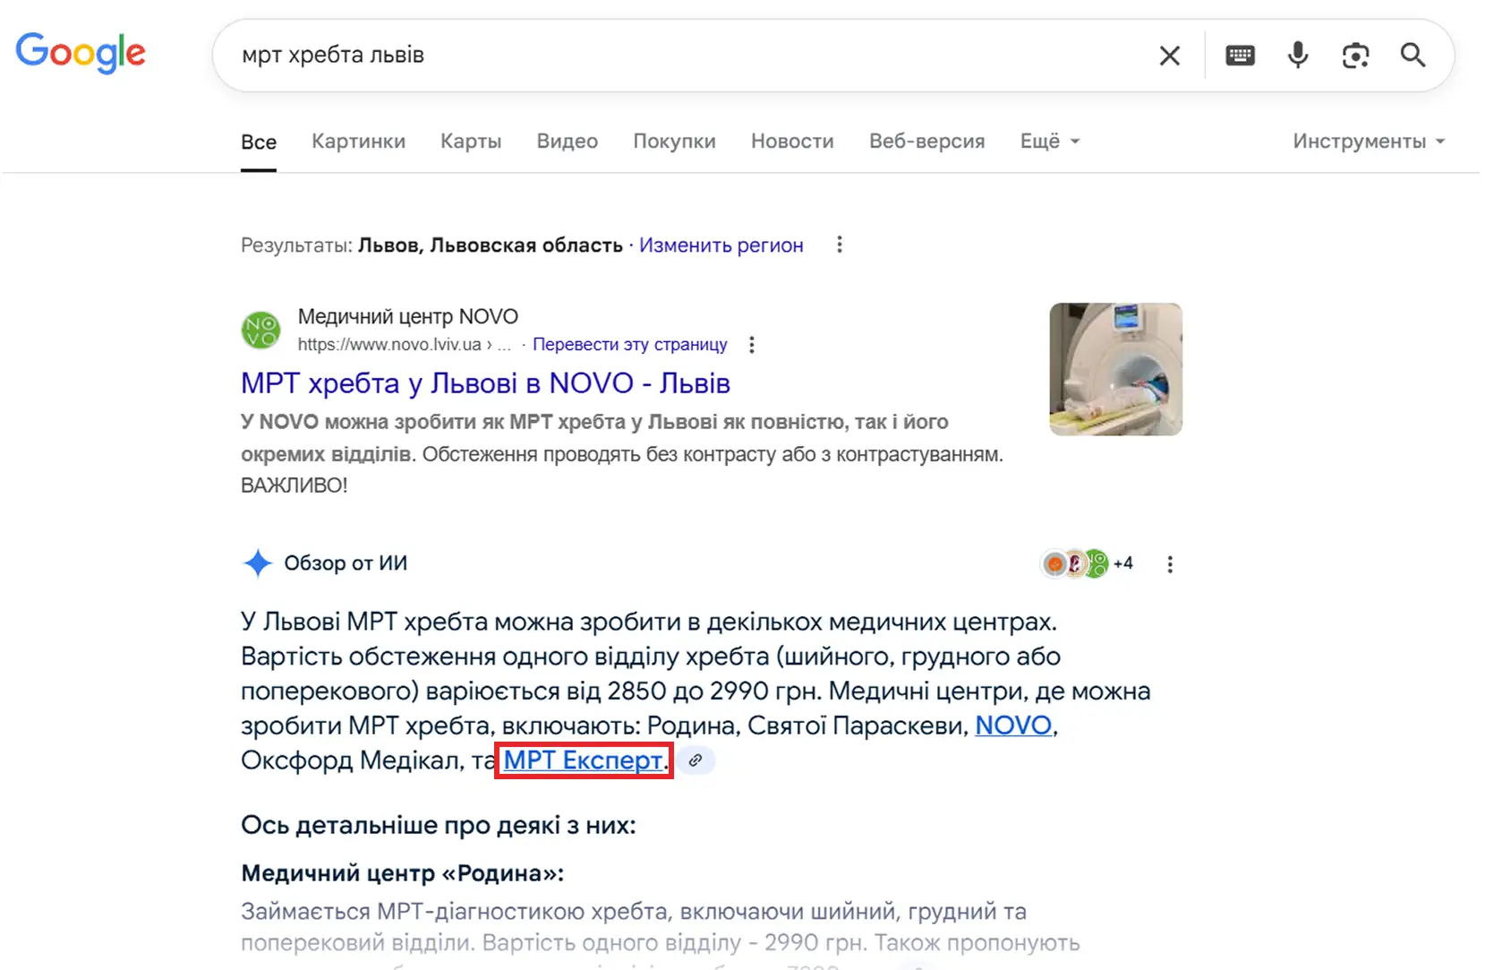Click the magnifying glass search button
Image resolution: width=1485 pixels, height=970 pixels.
pos(1412,56)
